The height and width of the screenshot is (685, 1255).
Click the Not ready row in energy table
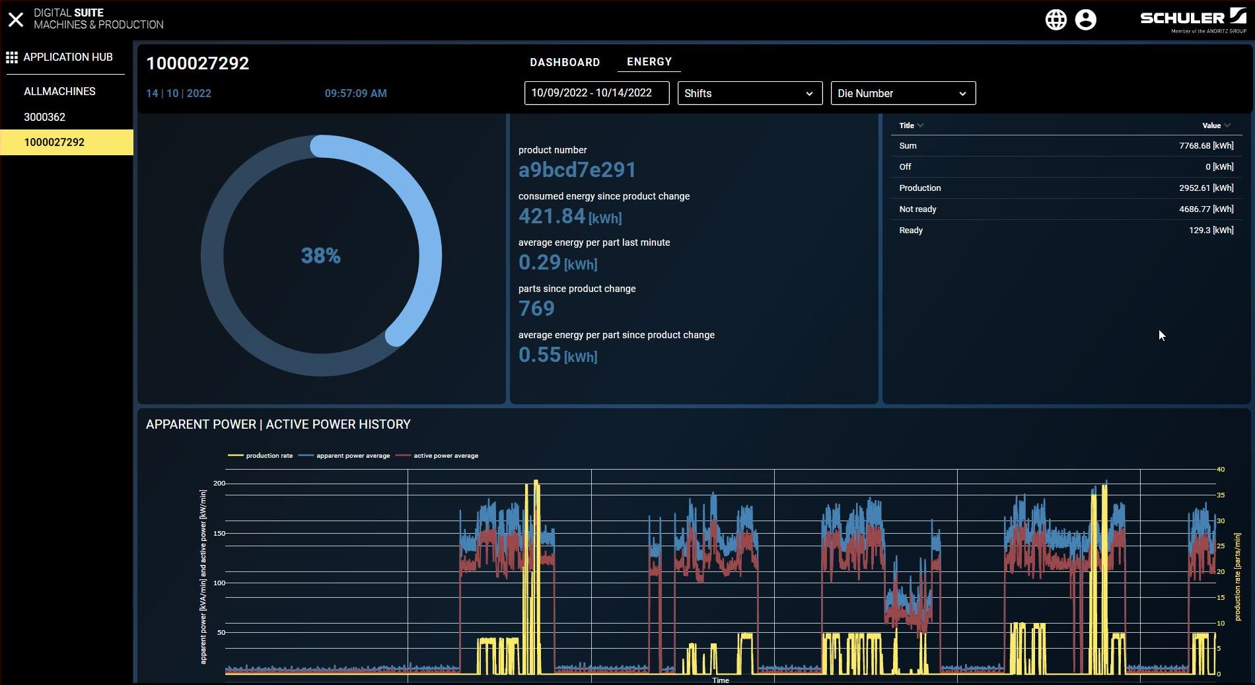1066,209
